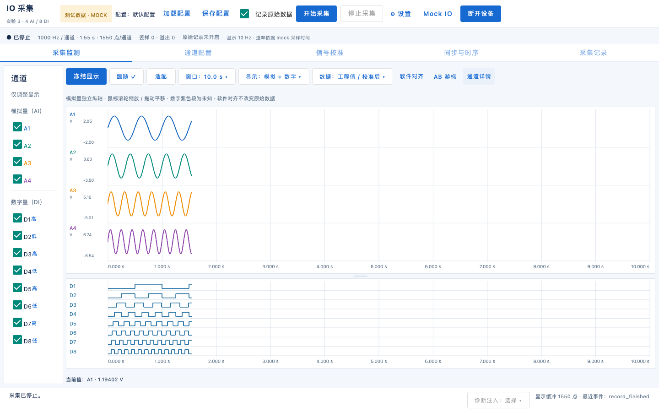Toggle the 跟随 follow button
This screenshot has width=659, height=412.
[x=126, y=76]
